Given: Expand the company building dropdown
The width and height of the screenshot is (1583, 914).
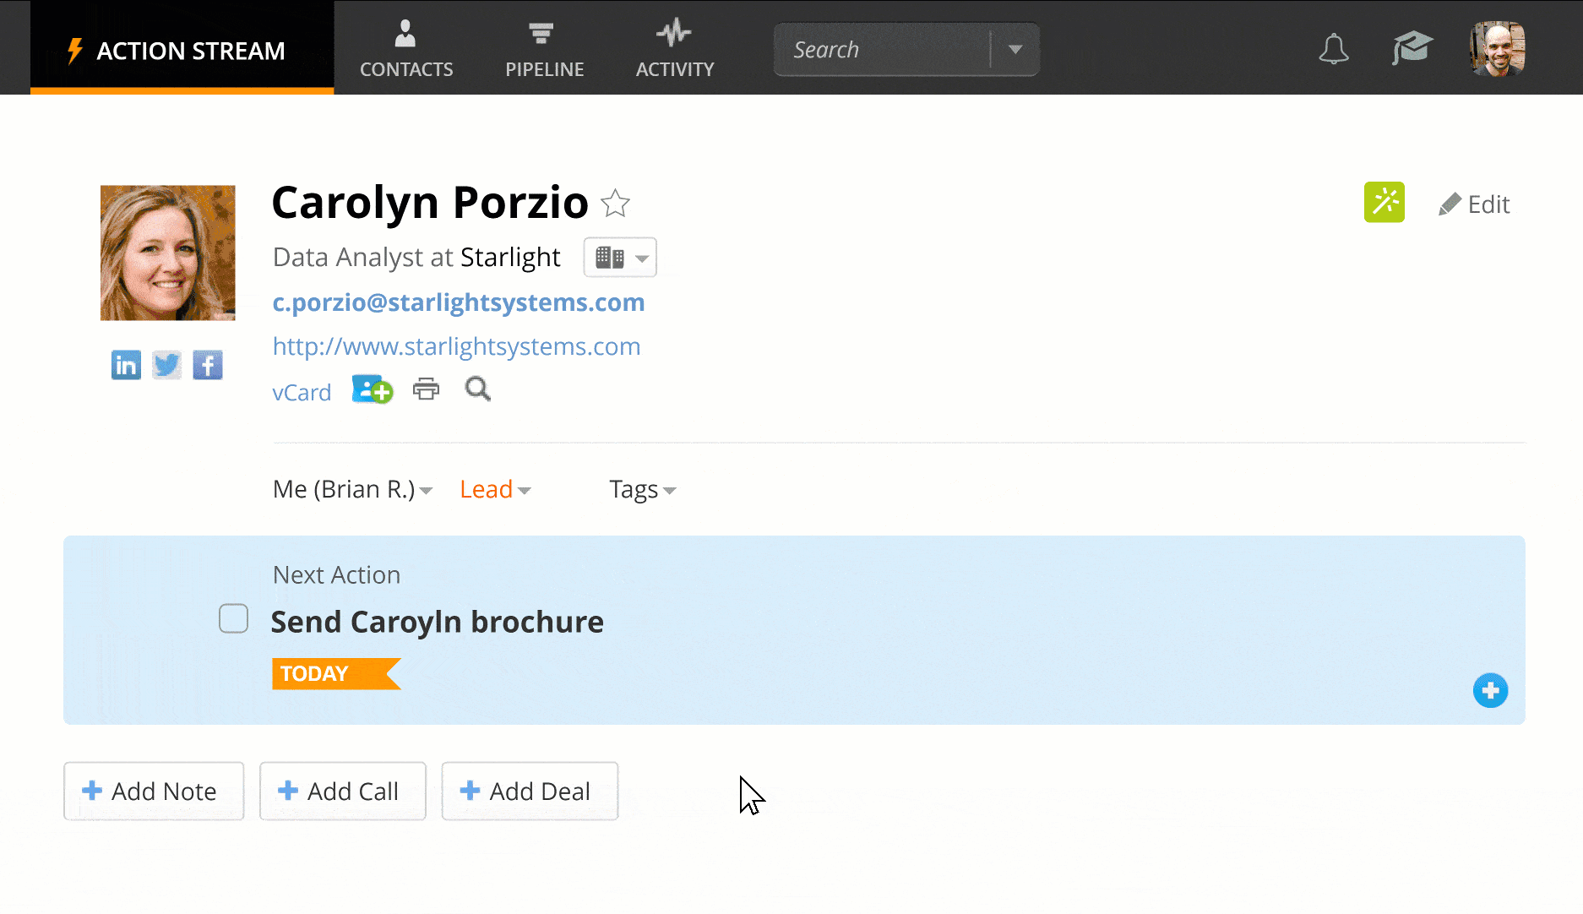Looking at the screenshot, I should [x=620, y=257].
